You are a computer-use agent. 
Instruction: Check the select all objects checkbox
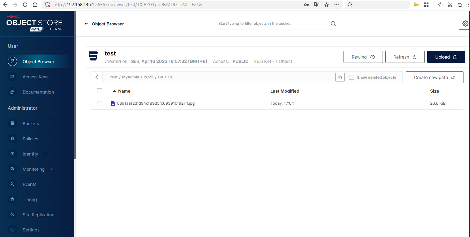(x=100, y=91)
